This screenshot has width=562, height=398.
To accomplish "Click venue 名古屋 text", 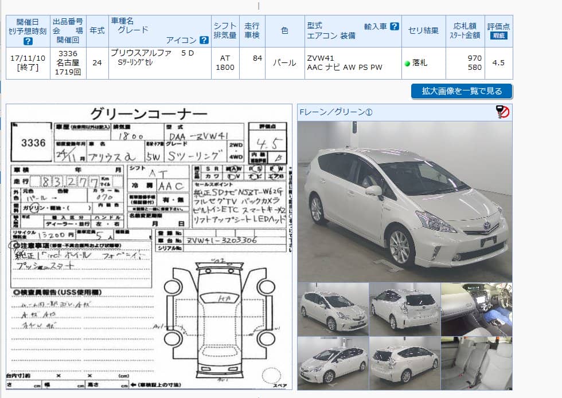I will pyautogui.click(x=68, y=62).
